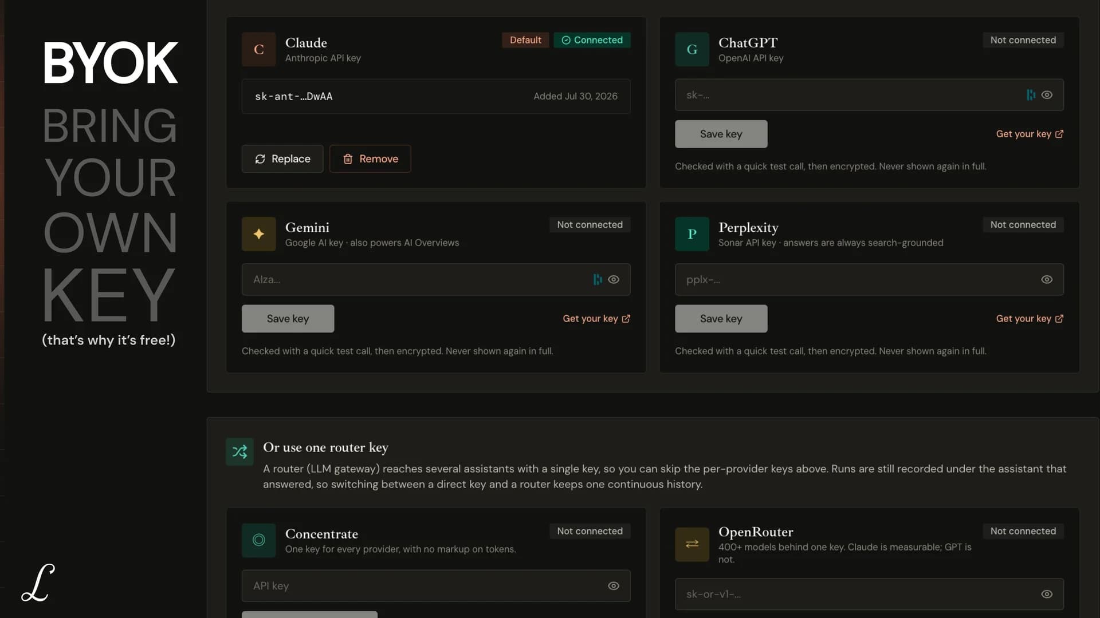Click the Concentrate card title
The image size is (1100, 618).
(321, 534)
